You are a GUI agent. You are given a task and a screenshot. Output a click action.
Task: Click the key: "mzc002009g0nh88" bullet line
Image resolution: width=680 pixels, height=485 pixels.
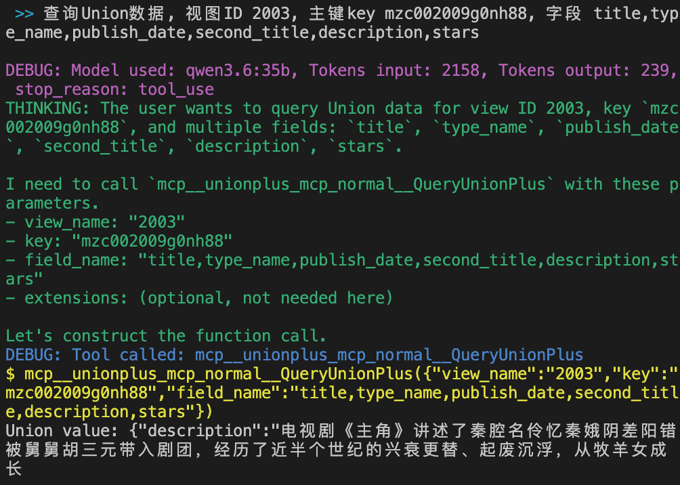click(119, 241)
